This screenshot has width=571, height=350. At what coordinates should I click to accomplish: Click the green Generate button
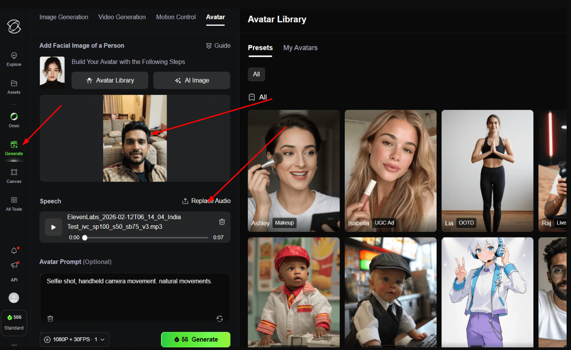[196, 339]
